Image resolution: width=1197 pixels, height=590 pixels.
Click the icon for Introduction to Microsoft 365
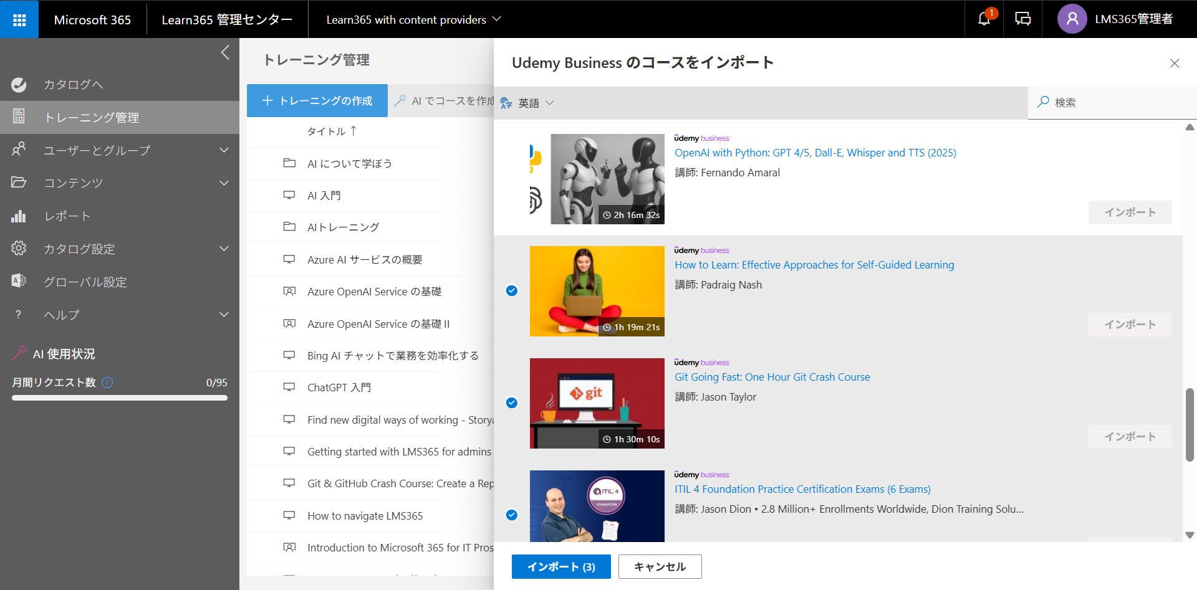coord(289,548)
